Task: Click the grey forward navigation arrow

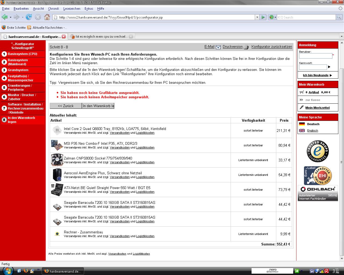Action: (x=17, y=17)
